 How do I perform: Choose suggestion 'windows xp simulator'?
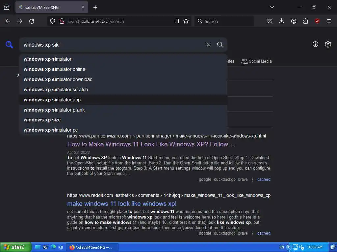[123, 59]
